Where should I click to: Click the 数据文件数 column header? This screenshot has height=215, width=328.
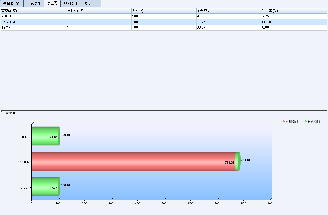tap(99, 11)
